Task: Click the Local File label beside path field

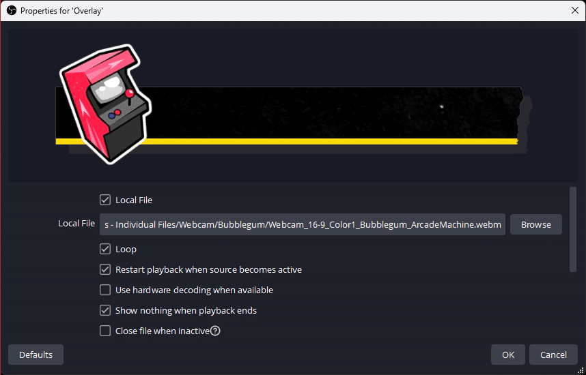Action: pyautogui.click(x=76, y=224)
